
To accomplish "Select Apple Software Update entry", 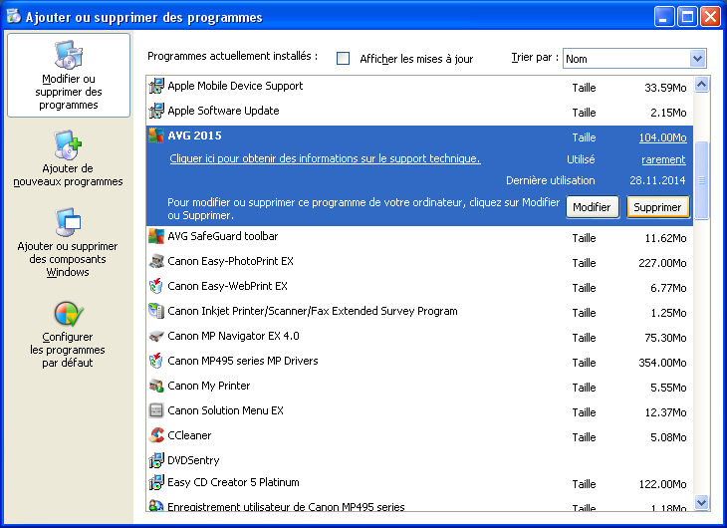I will [x=419, y=112].
